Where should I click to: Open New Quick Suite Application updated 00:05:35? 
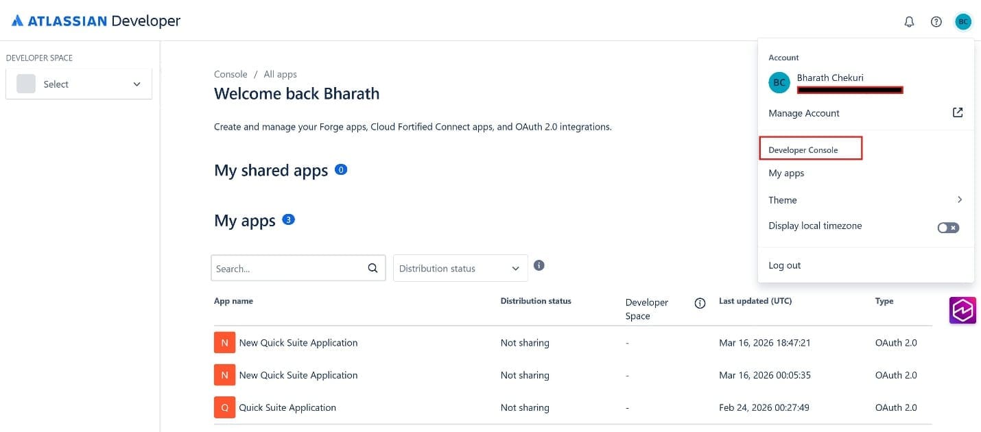coord(298,375)
